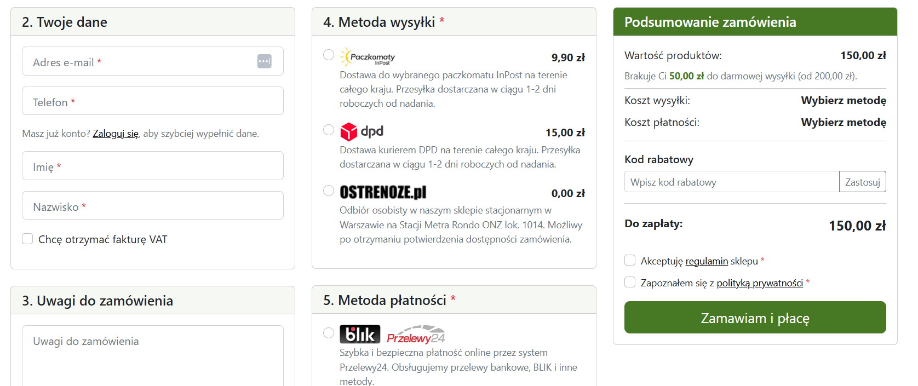Select Paczkomaty InPost delivery radio button
Screen dimensions: 918x386
click(x=329, y=55)
